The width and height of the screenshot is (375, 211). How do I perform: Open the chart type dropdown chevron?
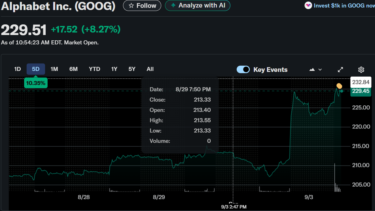point(320,69)
